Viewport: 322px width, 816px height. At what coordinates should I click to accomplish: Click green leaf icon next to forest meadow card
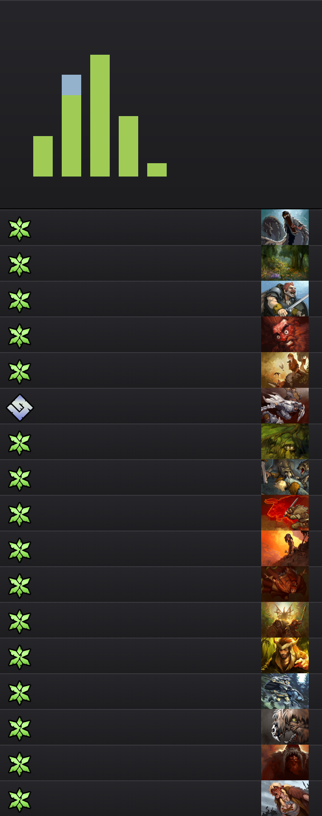tap(19, 265)
